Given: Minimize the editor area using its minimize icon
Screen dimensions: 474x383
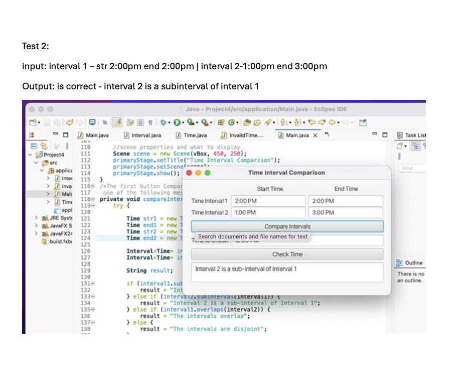Looking at the screenshot, I should 374,135.
